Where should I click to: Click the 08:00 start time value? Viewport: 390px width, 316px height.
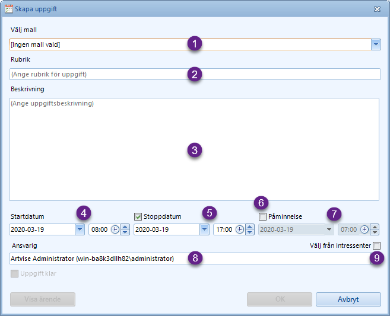click(100, 229)
